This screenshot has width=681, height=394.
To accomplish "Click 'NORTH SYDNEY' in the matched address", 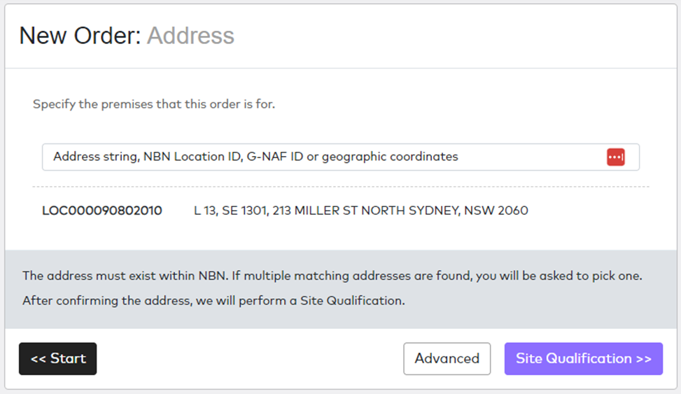I will 410,211.
